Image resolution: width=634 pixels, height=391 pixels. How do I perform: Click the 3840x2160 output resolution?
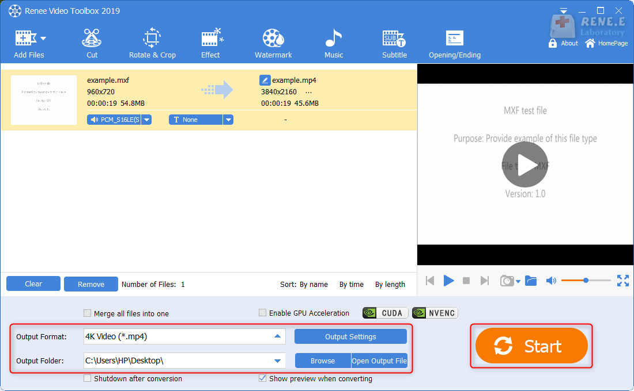[278, 92]
